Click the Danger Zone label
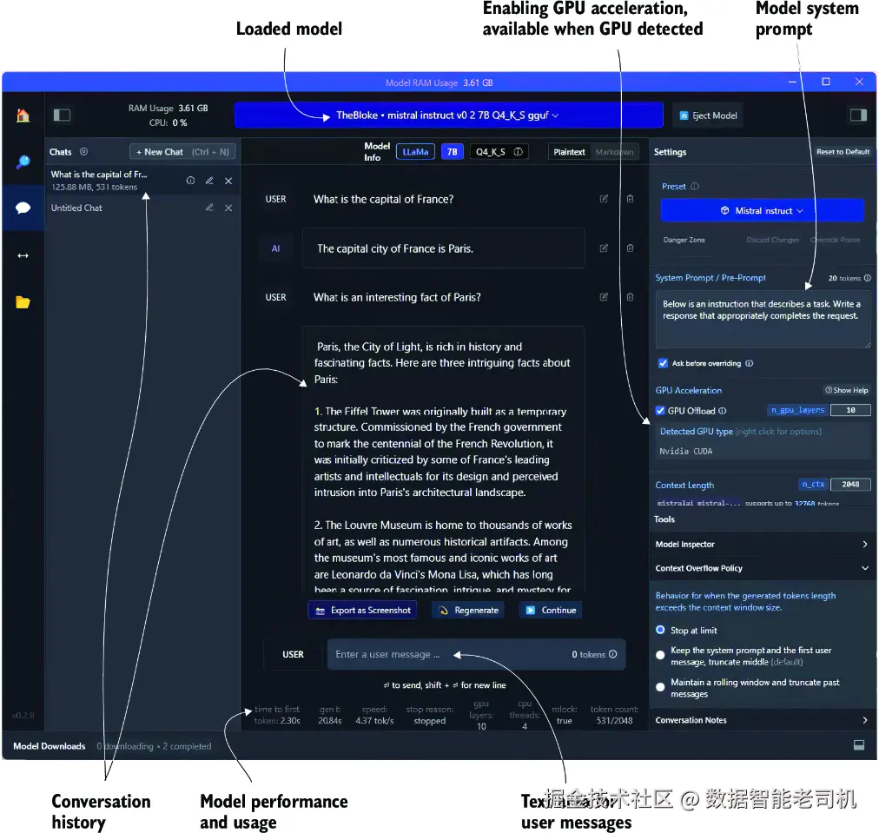The height and width of the screenshot is (833, 879). pyautogui.click(x=684, y=240)
